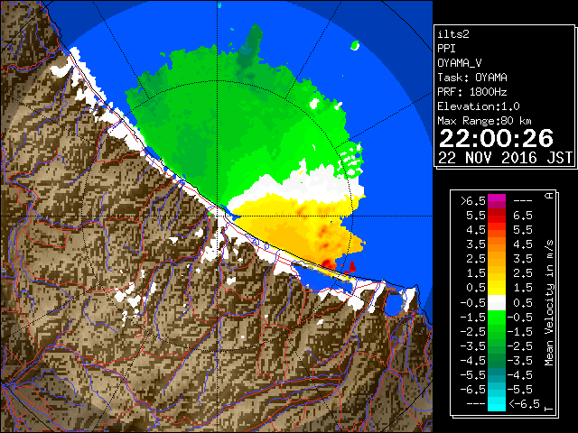The image size is (578, 433).
Task: Select the "PPI" scan type text
Action: 446,49
